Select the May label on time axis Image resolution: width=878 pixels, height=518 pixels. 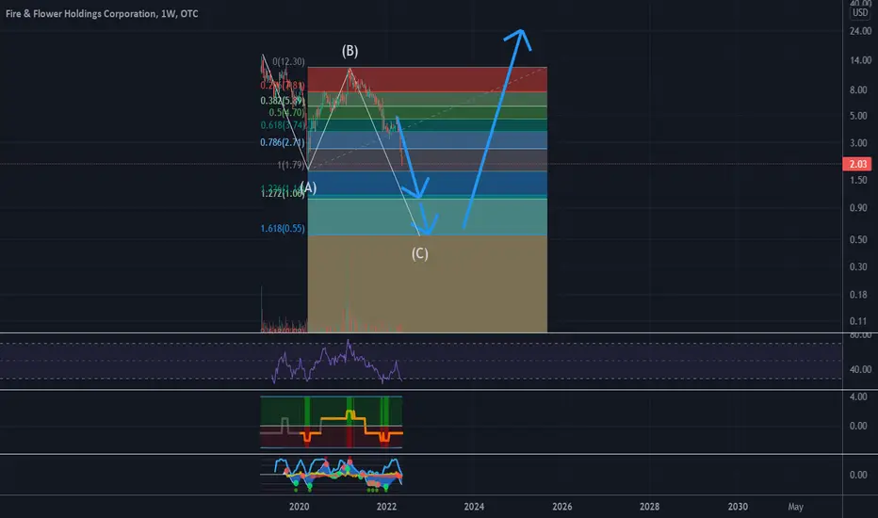tap(795, 507)
